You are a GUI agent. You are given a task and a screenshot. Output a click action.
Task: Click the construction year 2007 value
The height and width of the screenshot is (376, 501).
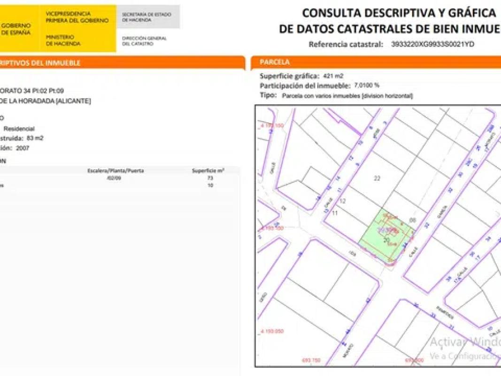(23, 148)
